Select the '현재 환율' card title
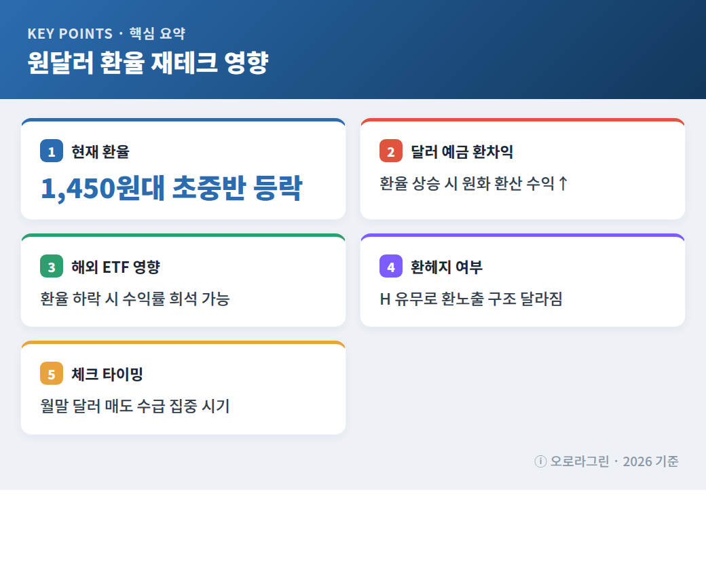 100,152
